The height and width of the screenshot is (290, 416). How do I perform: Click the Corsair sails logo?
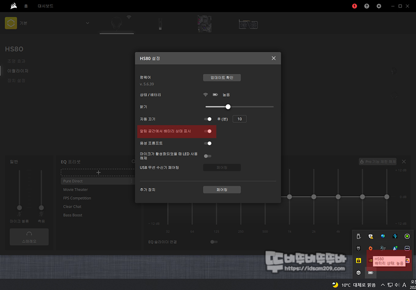click(13, 6)
